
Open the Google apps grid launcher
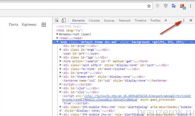(x=44, y=24)
